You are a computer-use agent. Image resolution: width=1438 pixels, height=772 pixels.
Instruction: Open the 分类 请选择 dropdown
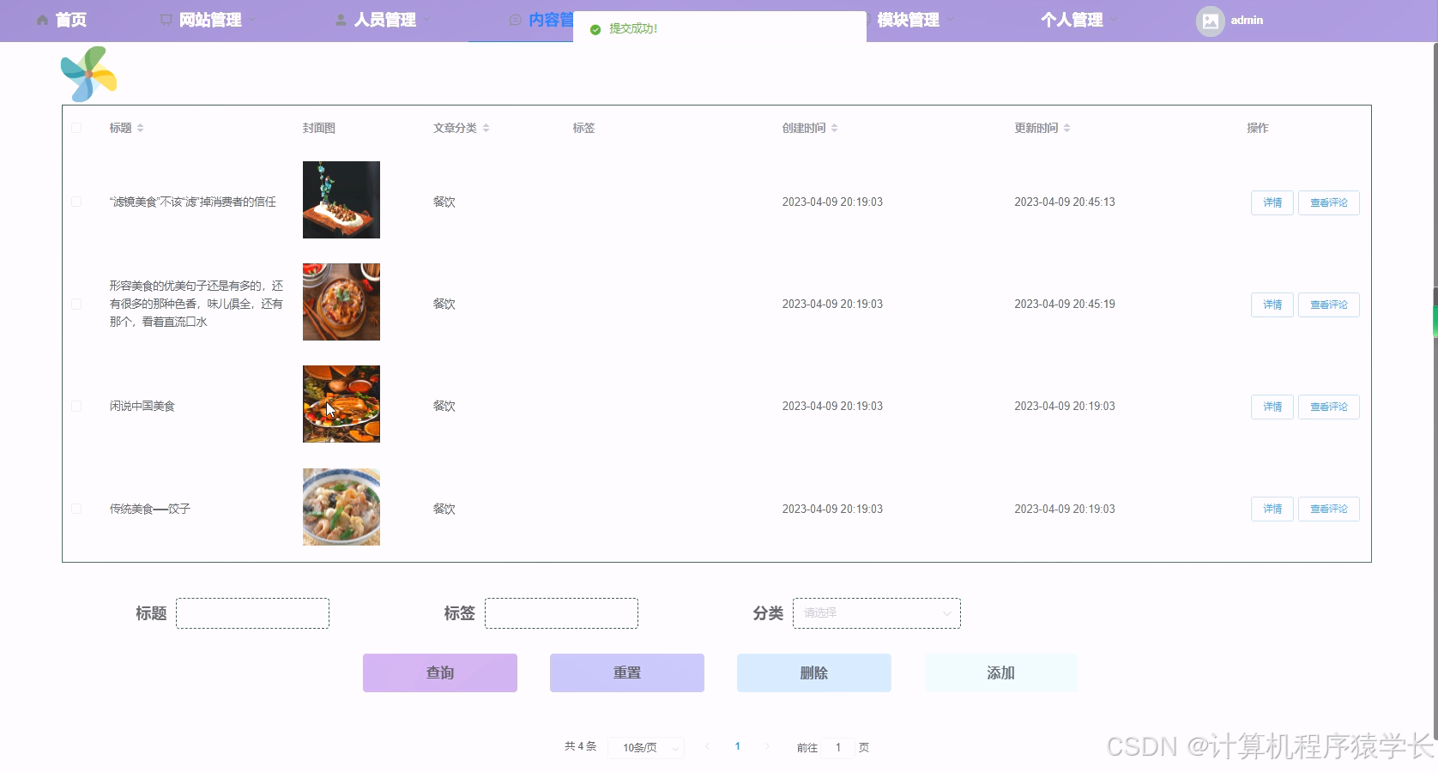coord(877,613)
